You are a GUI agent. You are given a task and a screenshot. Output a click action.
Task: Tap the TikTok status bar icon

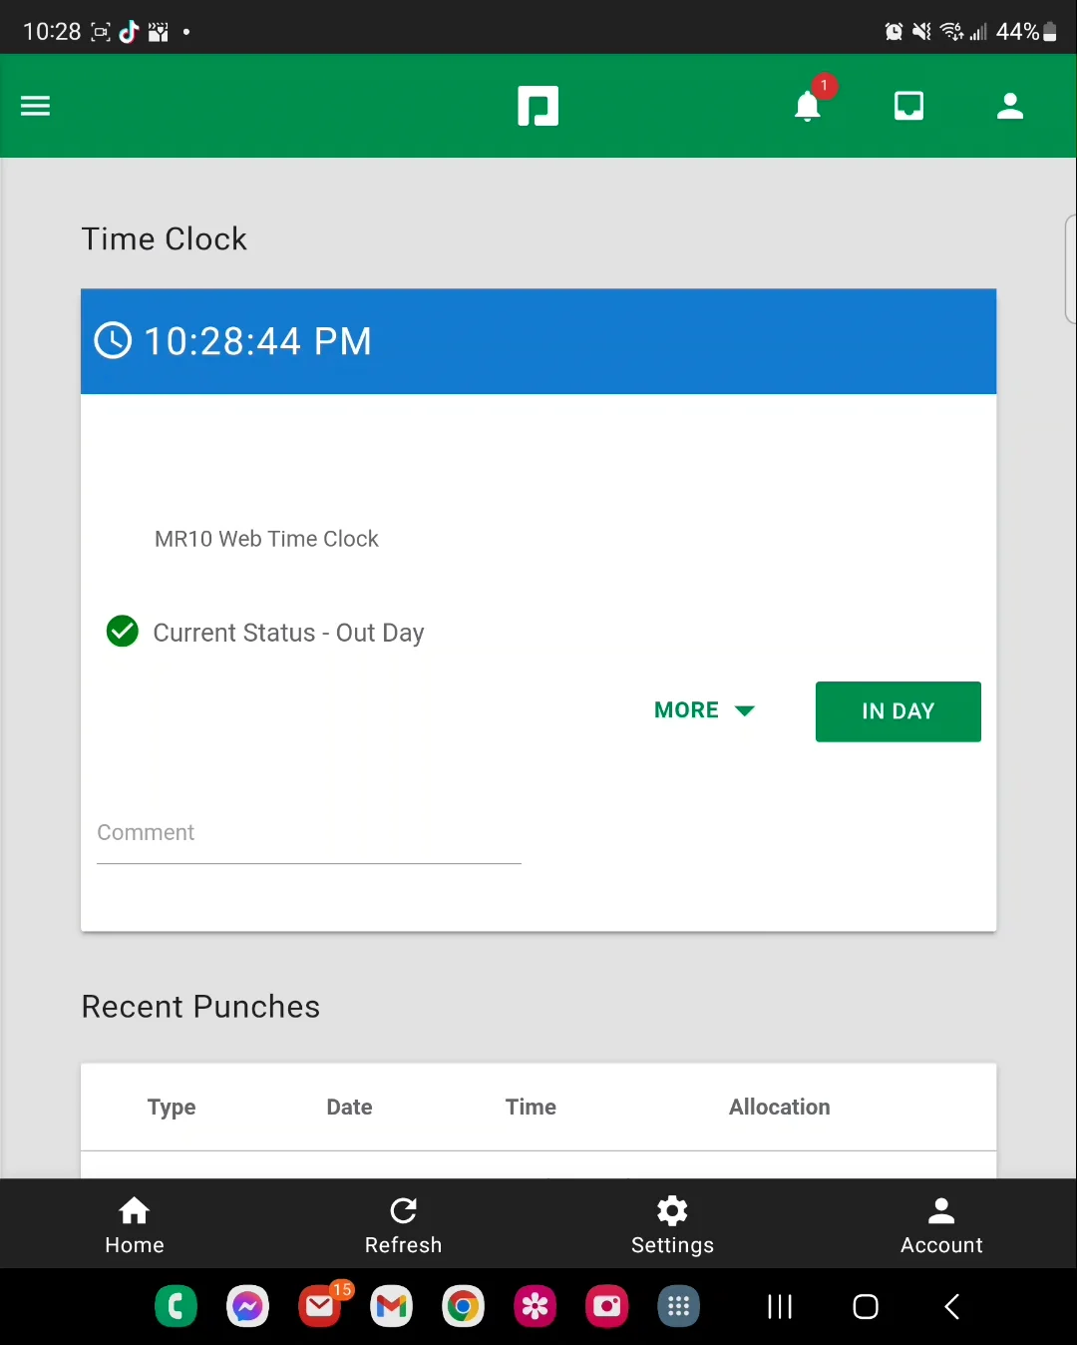click(129, 32)
